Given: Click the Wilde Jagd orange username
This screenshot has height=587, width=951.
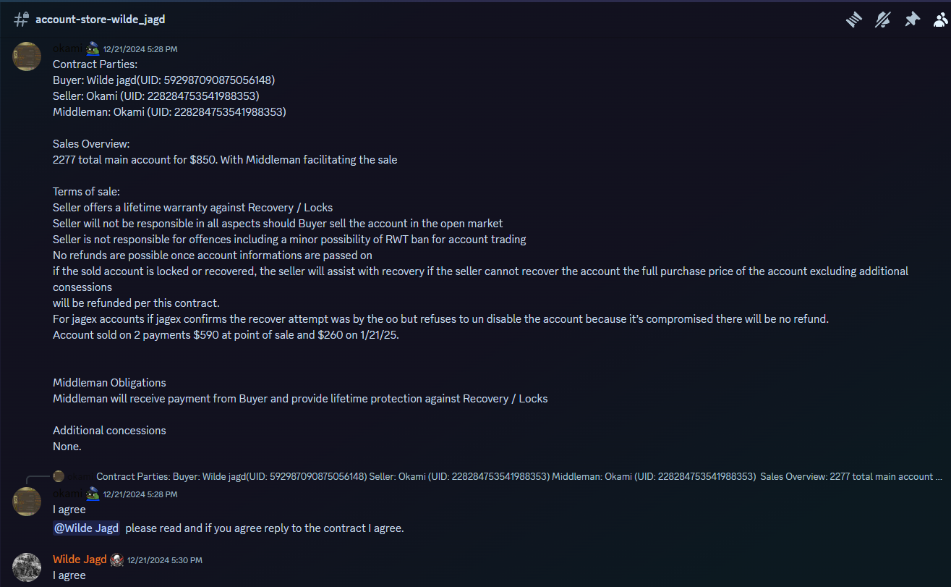Looking at the screenshot, I should [x=80, y=559].
